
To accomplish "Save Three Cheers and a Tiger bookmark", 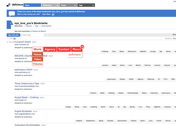I will 43,84.
